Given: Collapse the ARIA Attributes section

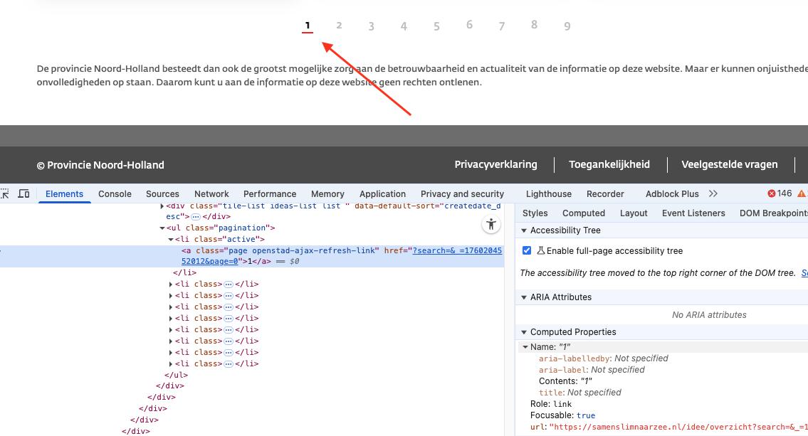Looking at the screenshot, I should pos(524,297).
